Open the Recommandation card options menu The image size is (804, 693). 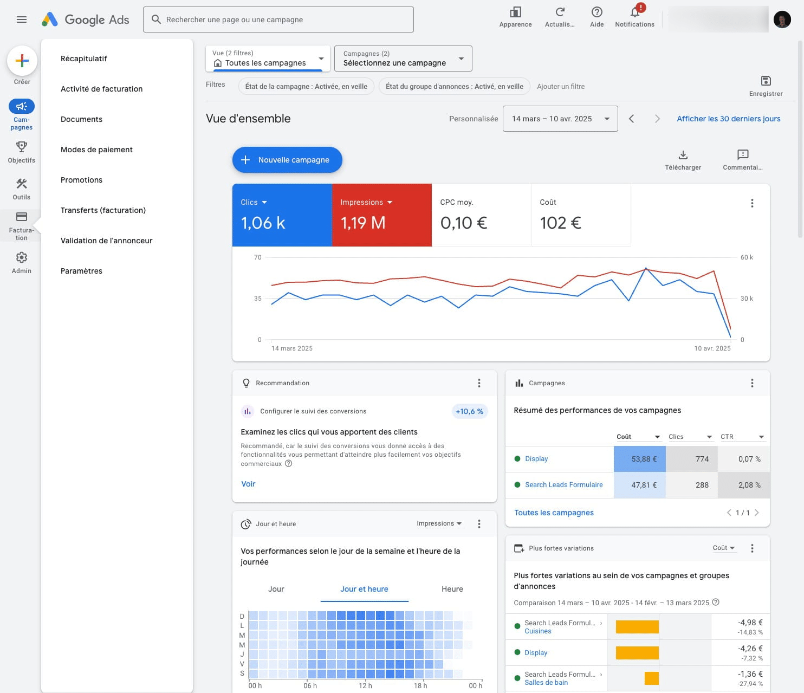(x=479, y=383)
